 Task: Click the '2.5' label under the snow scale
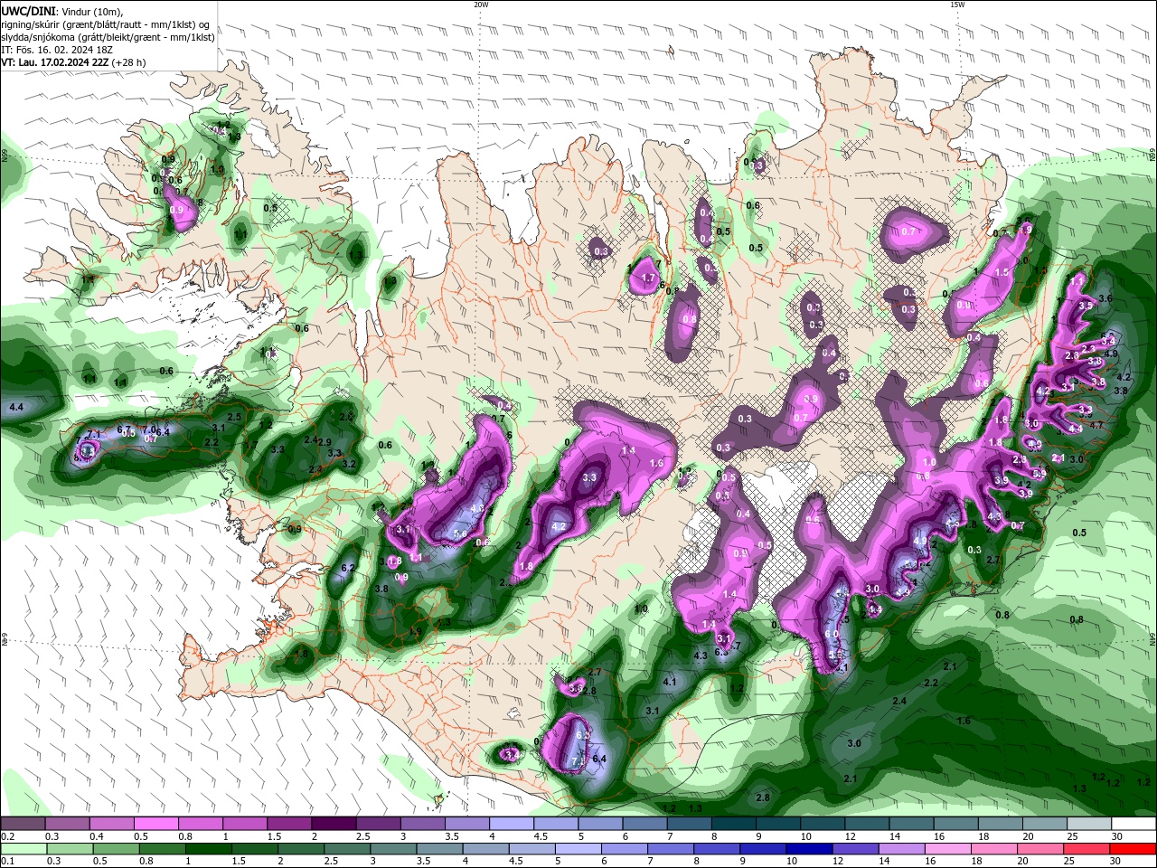(x=362, y=836)
